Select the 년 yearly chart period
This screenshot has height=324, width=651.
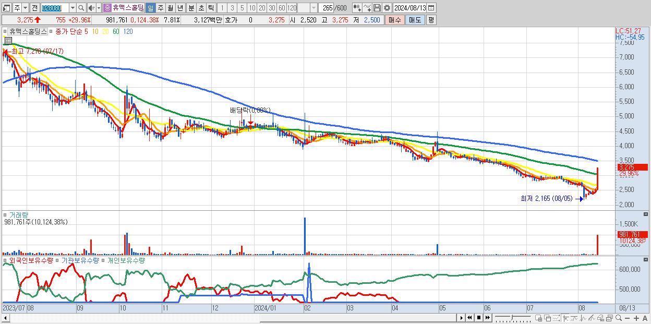(180, 8)
